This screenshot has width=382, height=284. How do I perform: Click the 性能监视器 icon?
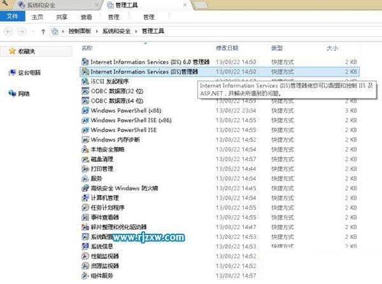click(85, 256)
